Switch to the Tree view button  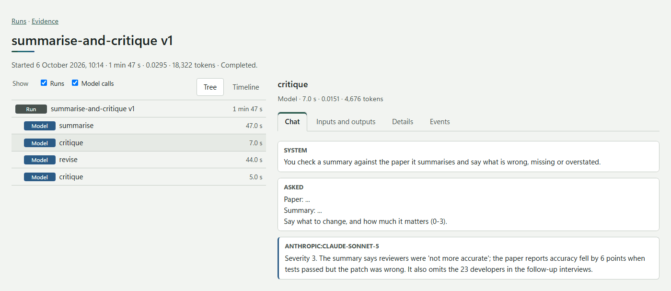[210, 87]
